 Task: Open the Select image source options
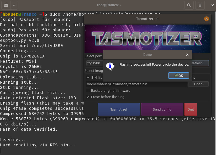point(94,71)
